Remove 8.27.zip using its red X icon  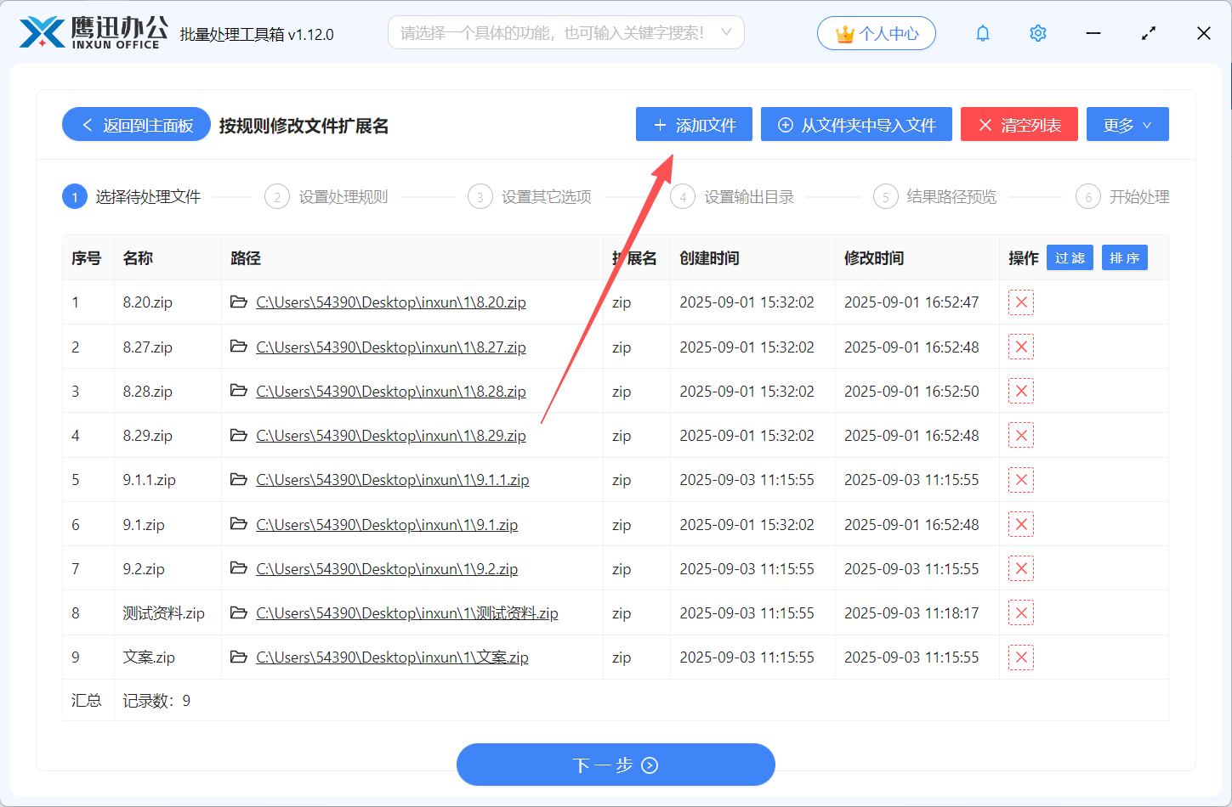point(1021,347)
